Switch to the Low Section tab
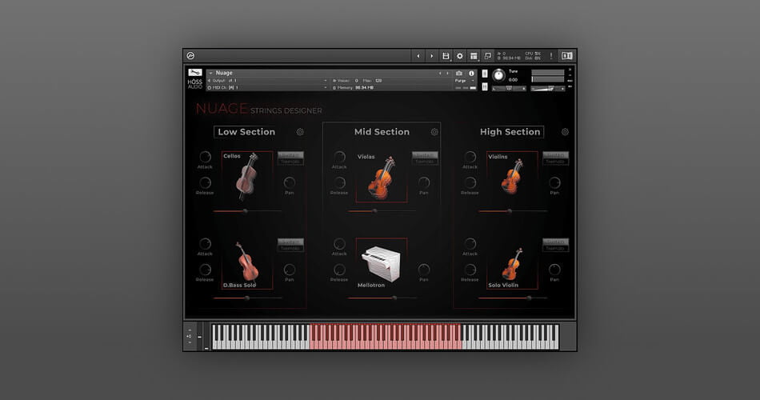Viewport: 760px width, 400px height. tap(246, 132)
